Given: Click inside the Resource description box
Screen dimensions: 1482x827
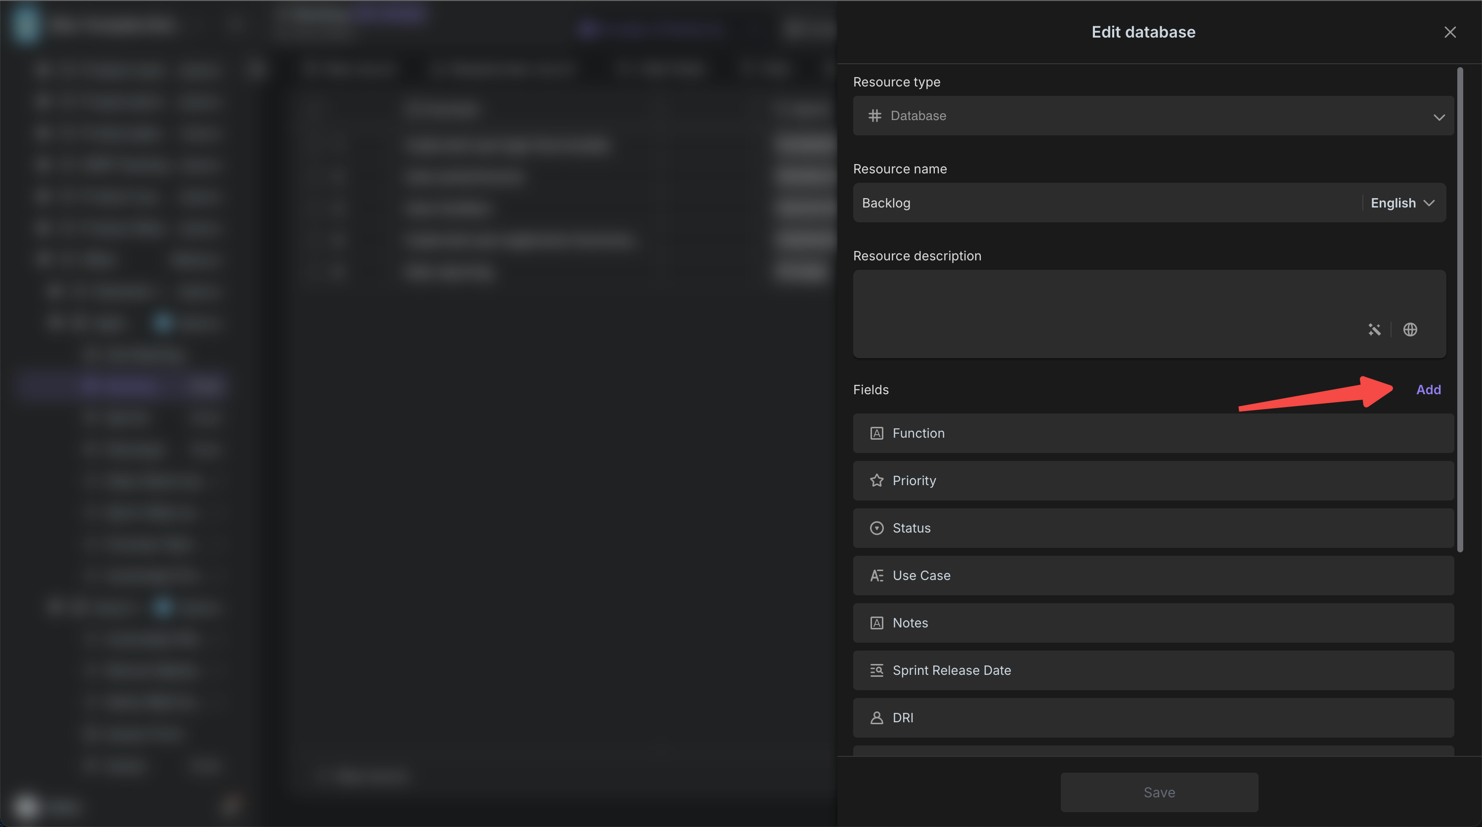Looking at the screenshot, I should tap(1149, 313).
